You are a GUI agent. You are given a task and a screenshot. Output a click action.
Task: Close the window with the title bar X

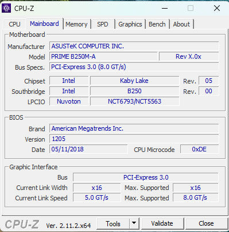(217, 8)
